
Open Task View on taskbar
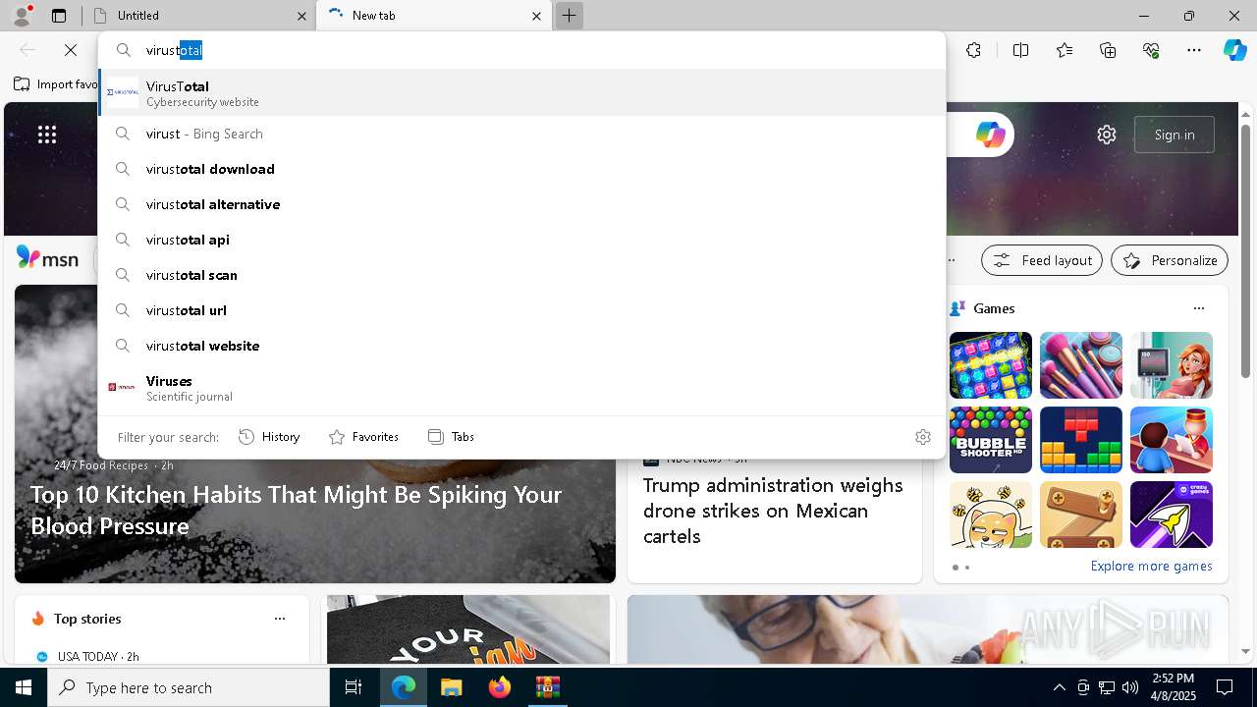(x=354, y=687)
